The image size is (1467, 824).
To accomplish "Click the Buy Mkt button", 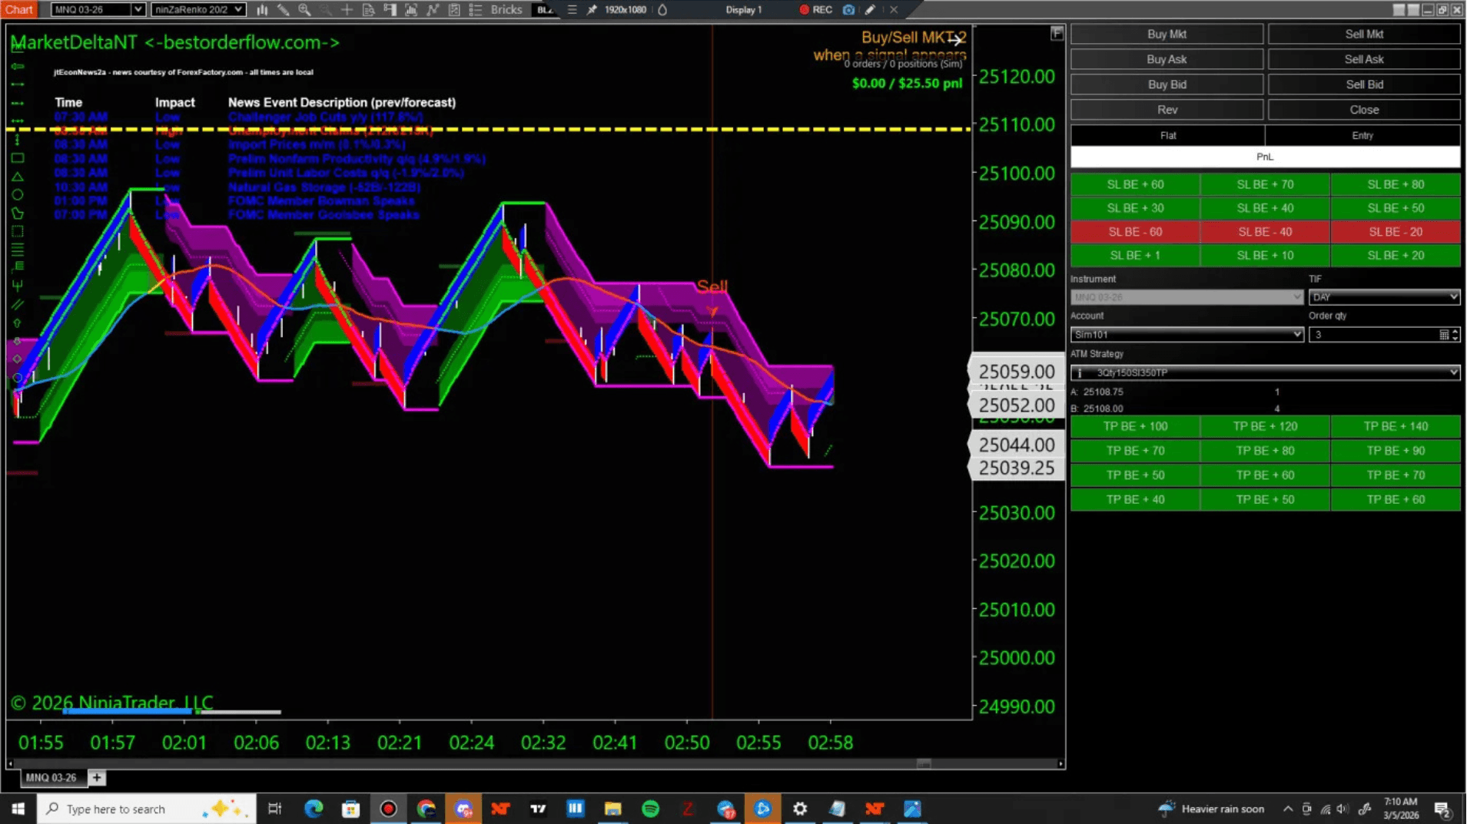I will pyautogui.click(x=1167, y=34).
